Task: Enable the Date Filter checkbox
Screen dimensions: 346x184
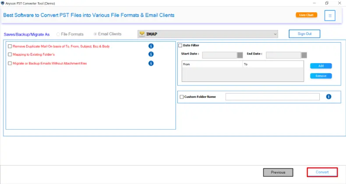Action: tap(180, 45)
